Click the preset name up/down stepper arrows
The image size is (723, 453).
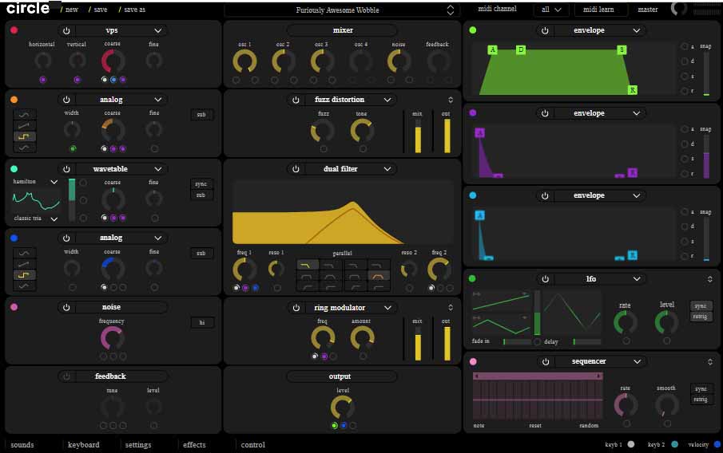451,10
